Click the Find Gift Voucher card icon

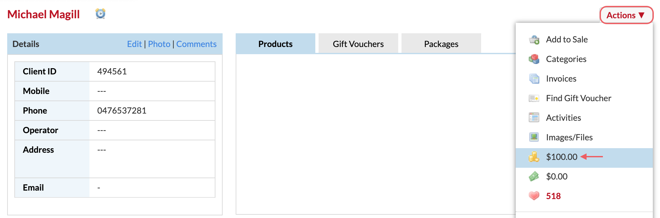[534, 98]
